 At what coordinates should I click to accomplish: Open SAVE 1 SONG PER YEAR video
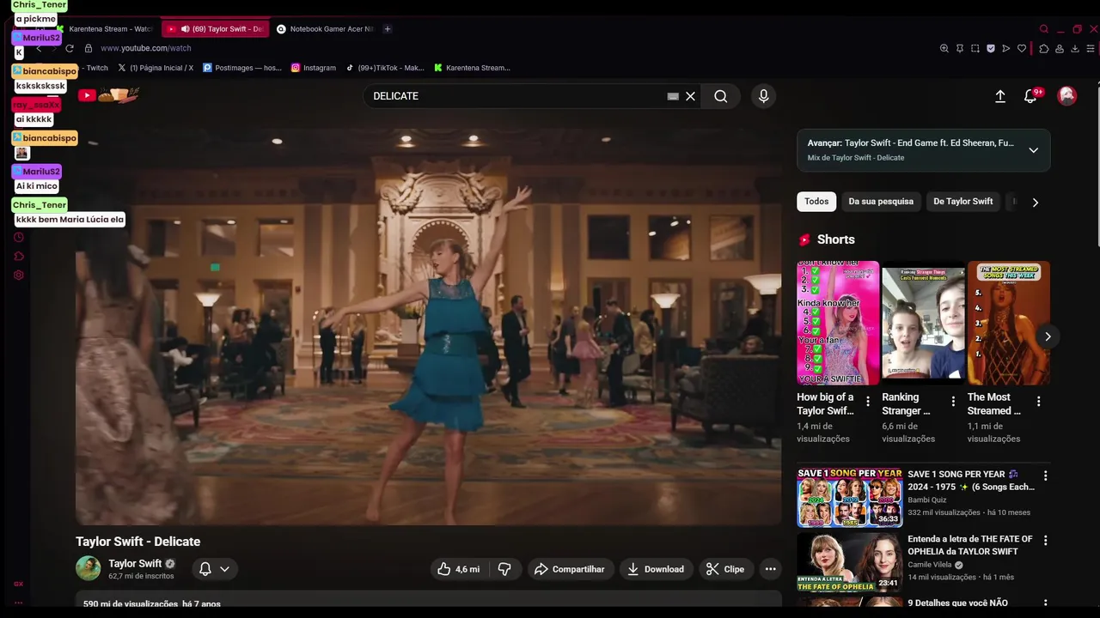tap(849, 497)
